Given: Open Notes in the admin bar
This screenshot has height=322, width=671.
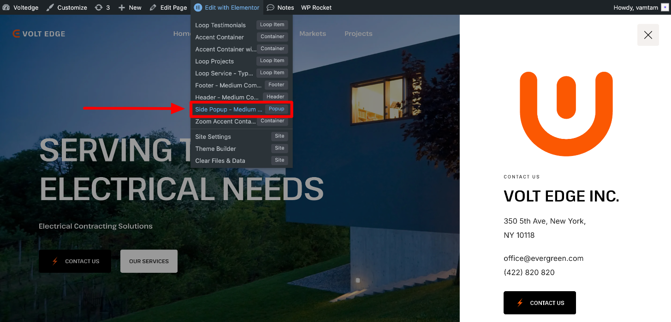Looking at the screenshot, I should pos(280,7).
